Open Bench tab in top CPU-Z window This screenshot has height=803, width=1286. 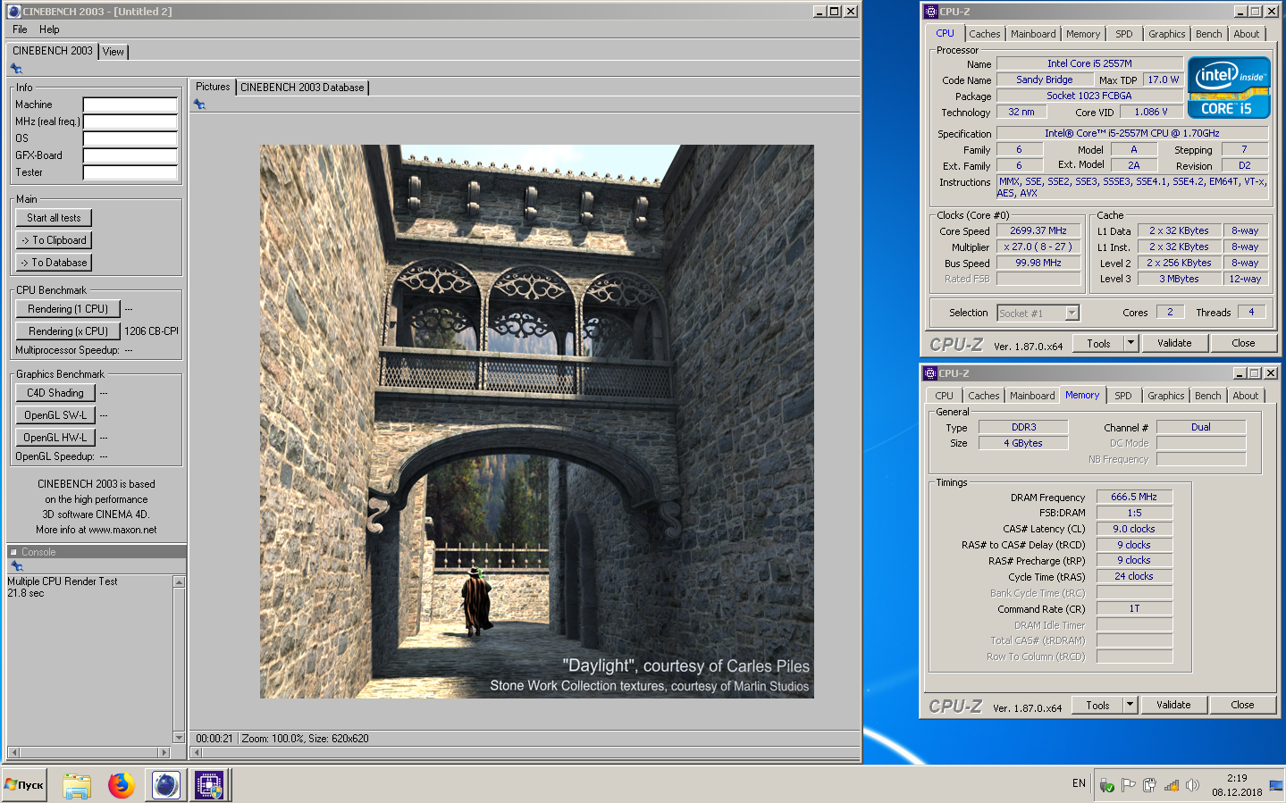pyautogui.click(x=1209, y=34)
